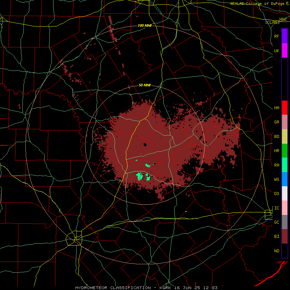Pick the RA light-green legend swatch
Screen dimensions: 290x290
coord(285,165)
